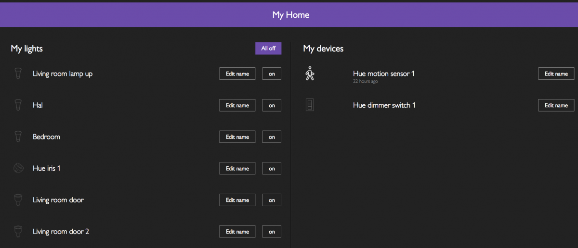The width and height of the screenshot is (578, 248).
Task: Edit name of the Bedroom light
Action: (x=237, y=137)
